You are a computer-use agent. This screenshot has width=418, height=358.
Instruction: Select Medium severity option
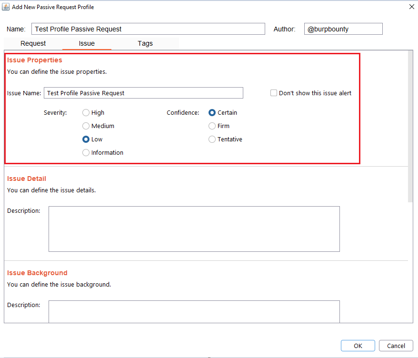tap(86, 126)
